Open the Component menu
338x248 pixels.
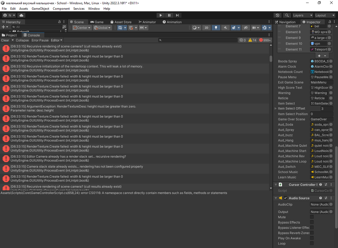tap(61, 9)
